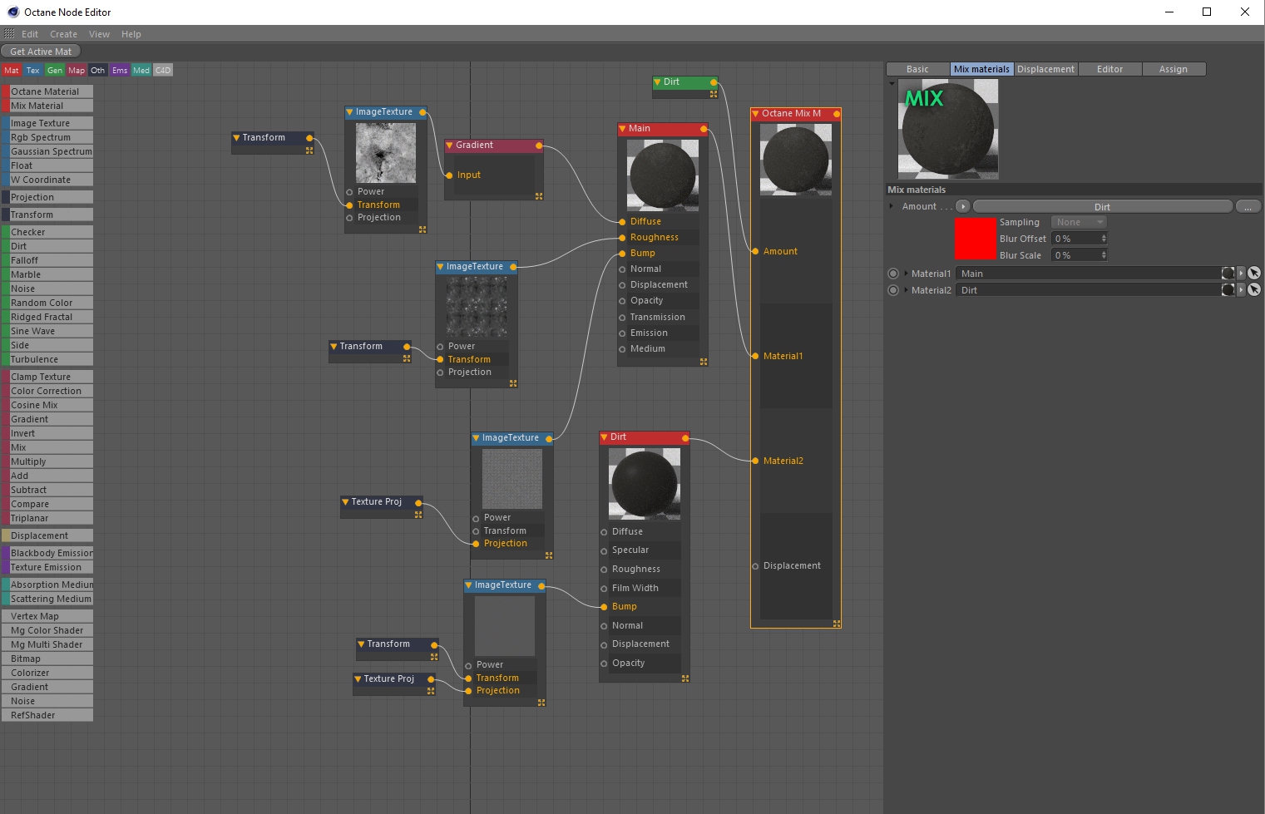The height and width of the screenshot is (814, 1265).
Task: Click Input port of Gradient node
Action: [449, 175]
